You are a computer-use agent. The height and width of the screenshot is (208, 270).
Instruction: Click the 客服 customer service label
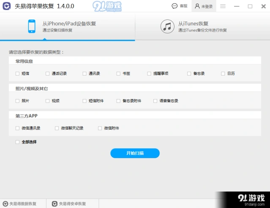(x=183, y=6)
